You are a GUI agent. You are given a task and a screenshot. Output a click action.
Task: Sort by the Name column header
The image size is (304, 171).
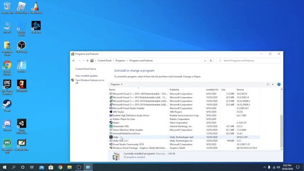coord(138,90)
